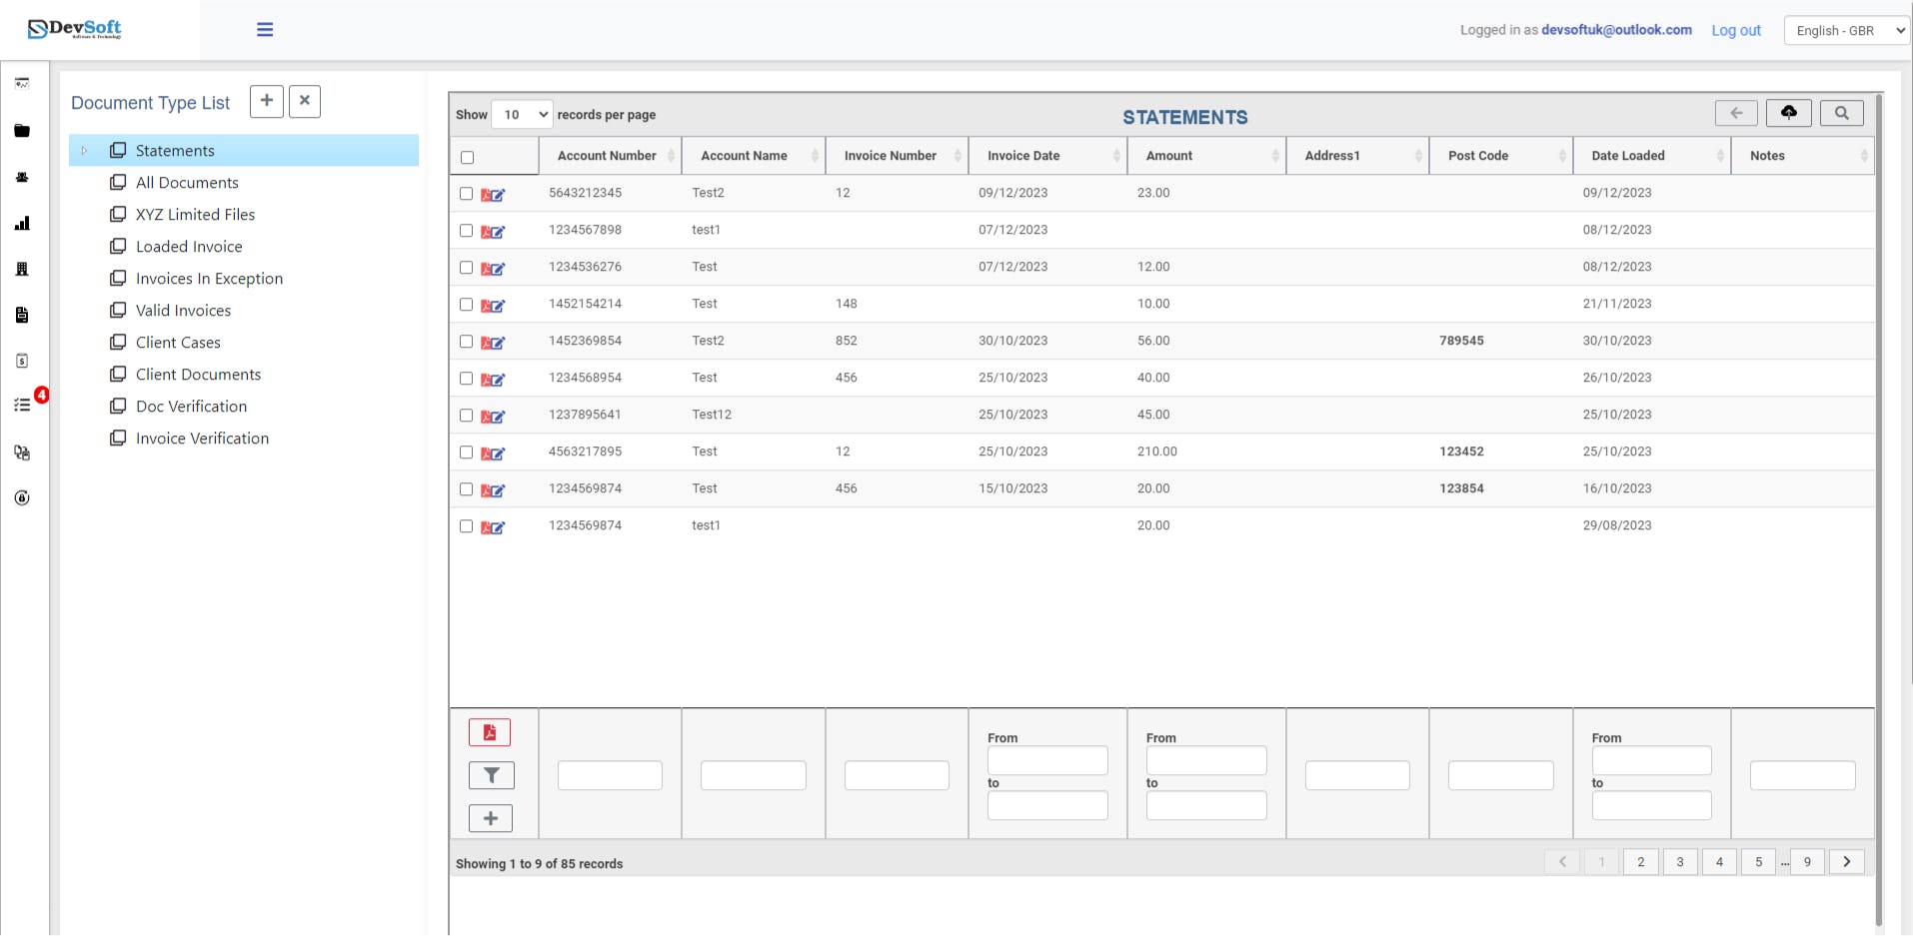Viewport: 1913px width, 936px height.
Task: Click the Log out link
Action: (1734, 30)
